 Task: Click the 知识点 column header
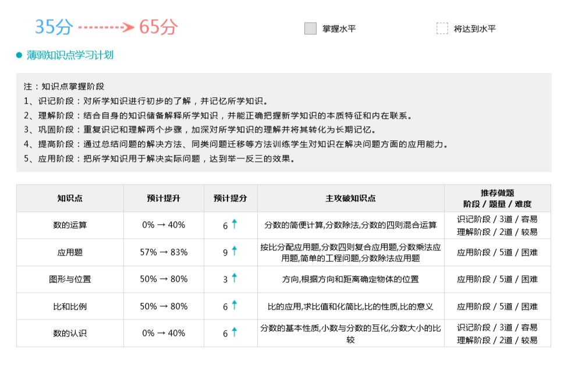click(70, 198)
